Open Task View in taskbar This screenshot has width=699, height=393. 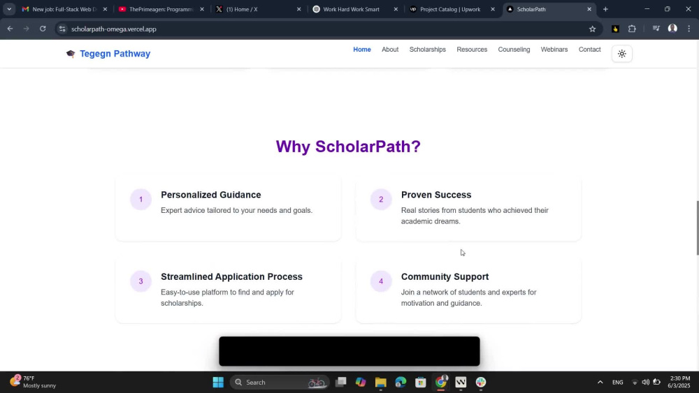(341, 383)
